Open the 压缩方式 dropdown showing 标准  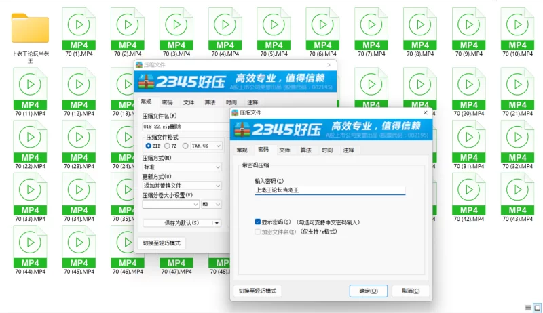coord(182,167)
